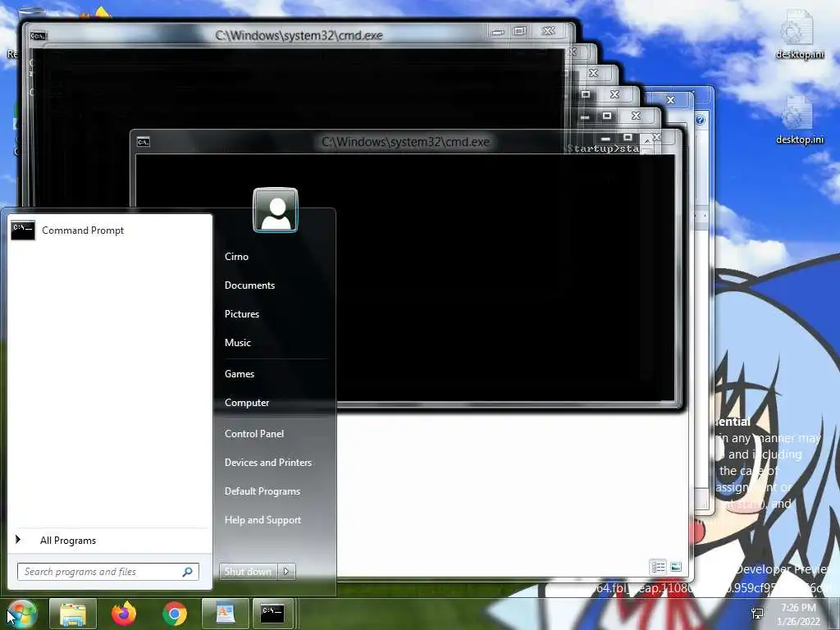Click the Shut down button
Screen dimensions: 840x630
pyautogui.click(x=248, y=572)
